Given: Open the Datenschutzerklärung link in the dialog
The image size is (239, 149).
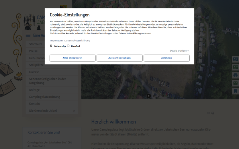Looking at the screenshot, I should 77,41.
